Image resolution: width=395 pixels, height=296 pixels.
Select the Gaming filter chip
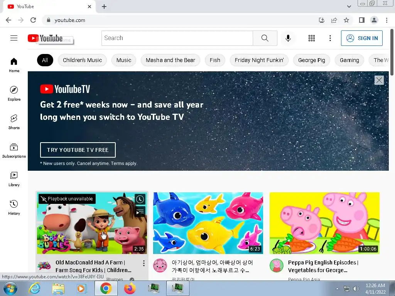click(x=349, y=60)
